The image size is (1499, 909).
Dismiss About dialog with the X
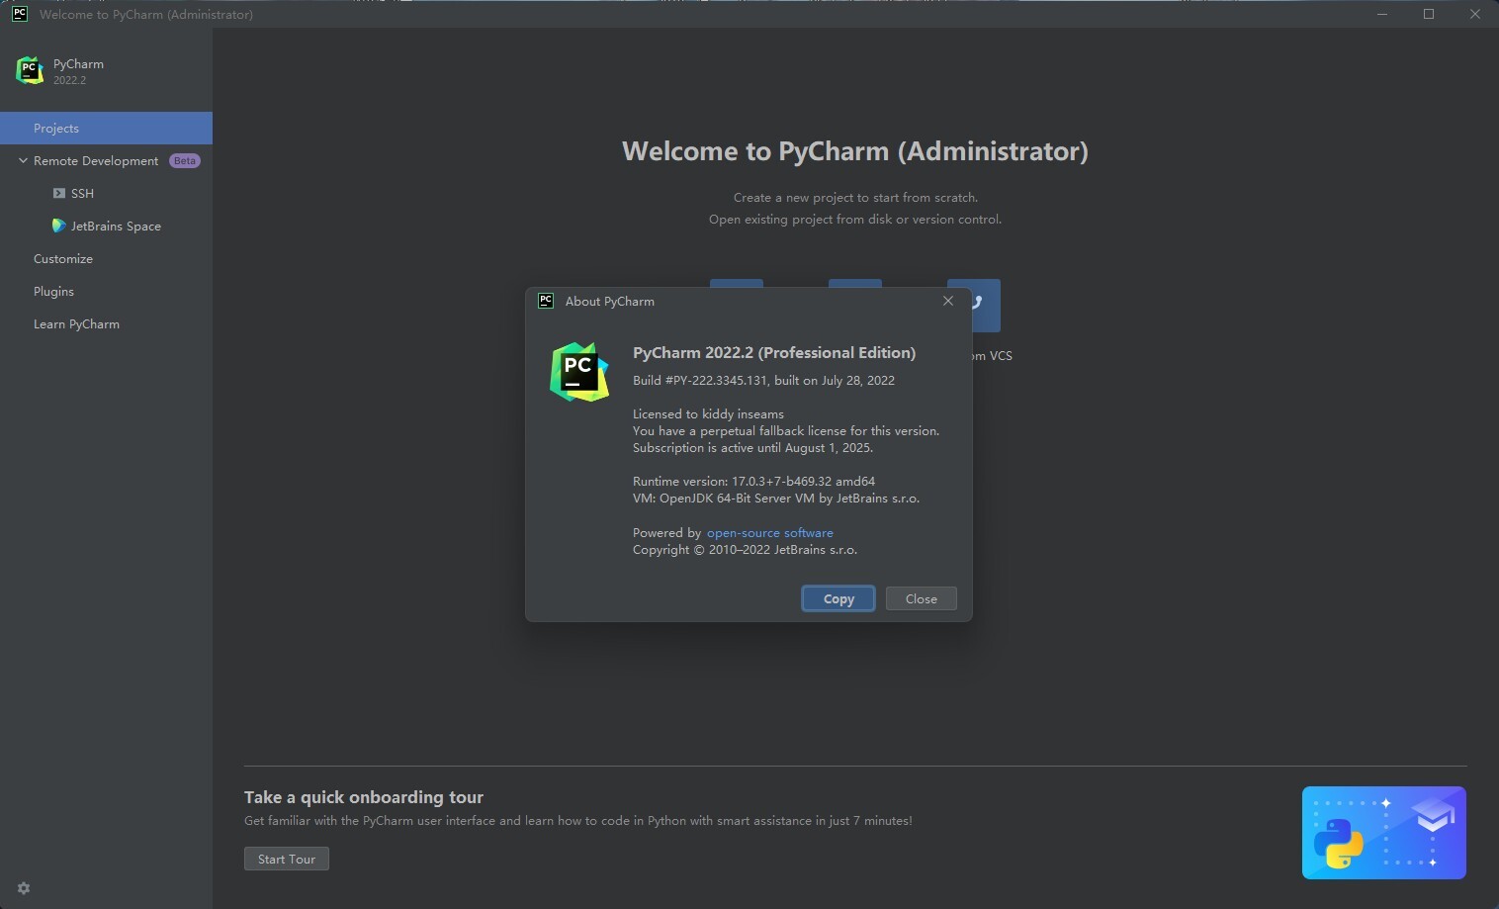coord(947,301)
